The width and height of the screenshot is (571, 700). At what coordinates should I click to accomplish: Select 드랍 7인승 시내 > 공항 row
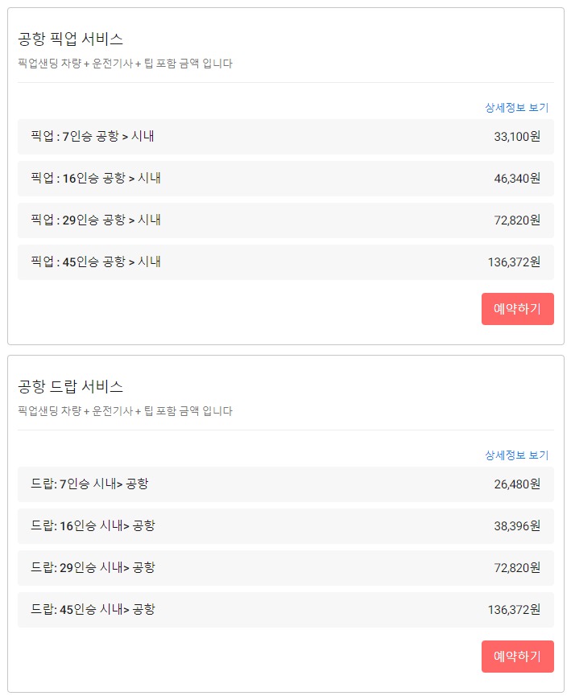click(x=285, y=484)
